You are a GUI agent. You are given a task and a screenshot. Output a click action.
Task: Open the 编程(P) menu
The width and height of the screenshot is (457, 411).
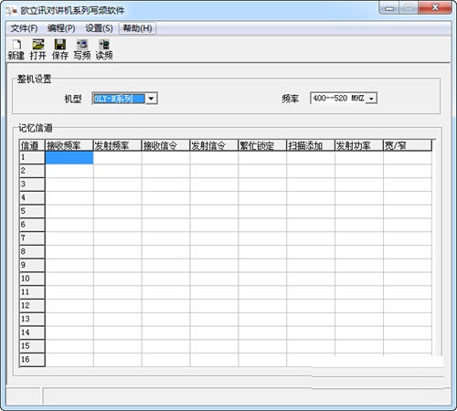(x=61, y=28)
